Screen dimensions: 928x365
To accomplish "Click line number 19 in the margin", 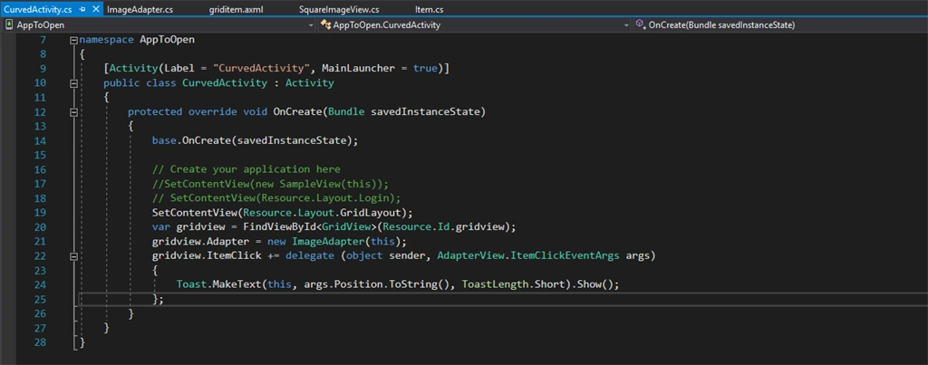I will 40,213.
